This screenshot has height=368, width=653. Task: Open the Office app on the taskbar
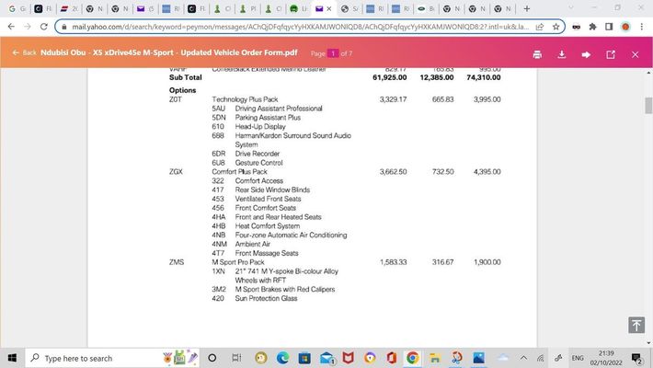pyautogui.click(x=391, y=358)
